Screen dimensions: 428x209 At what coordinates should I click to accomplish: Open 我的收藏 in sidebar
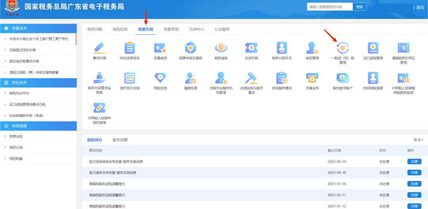(x=16, y=159)
